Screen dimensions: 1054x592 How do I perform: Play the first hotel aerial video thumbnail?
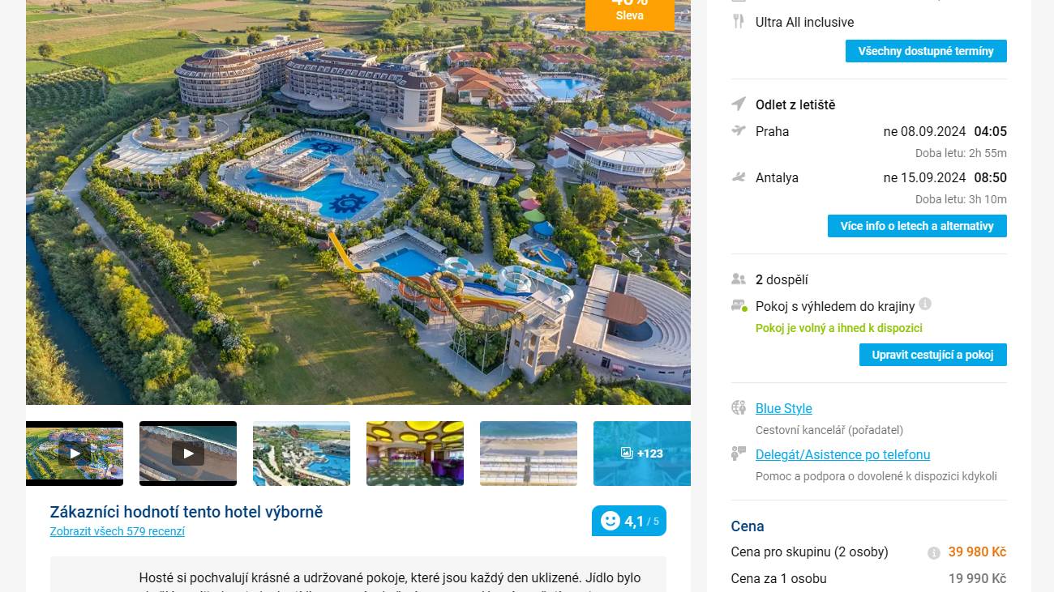pos(75,454)
